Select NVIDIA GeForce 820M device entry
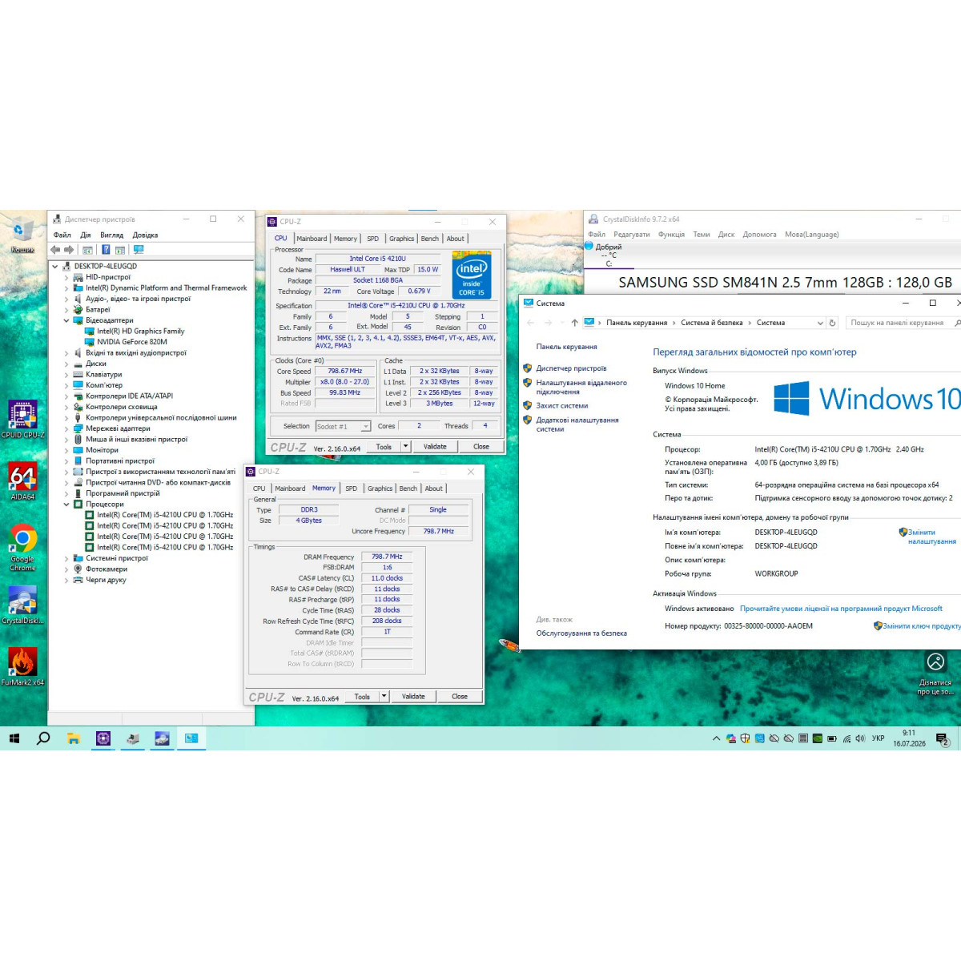Image resolution: width=961 pixels, height=961 pixels. click(132, 342)
